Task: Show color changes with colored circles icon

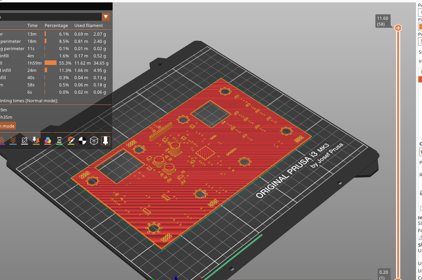Action: (48, 140)
